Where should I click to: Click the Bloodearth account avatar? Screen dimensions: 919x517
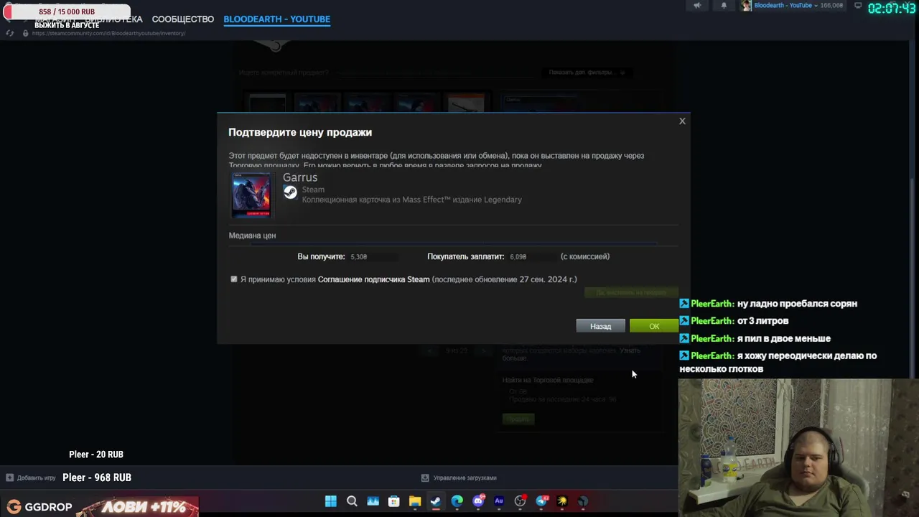coord(747,6)
